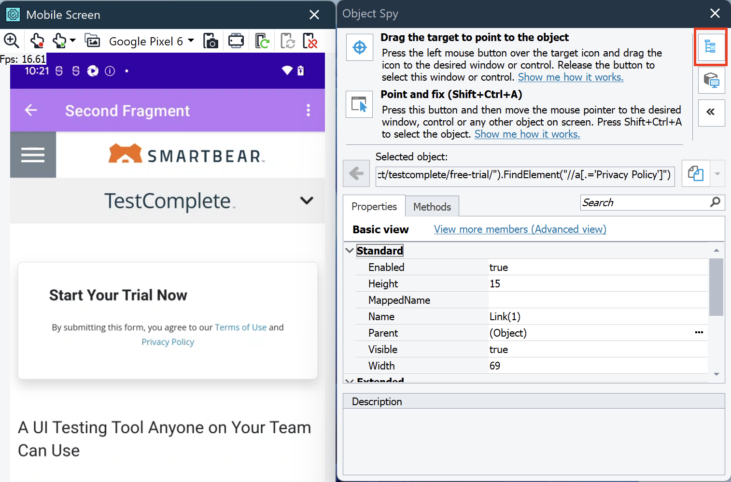This screenshot has height=482, width=731.
Task: Collapse the panel using the double chevron button
Action: pyautogui.click(x=711, y=113)
